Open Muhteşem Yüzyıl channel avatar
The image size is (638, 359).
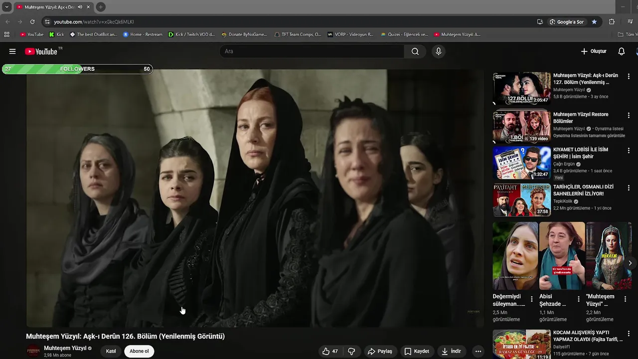click(33, 351)
